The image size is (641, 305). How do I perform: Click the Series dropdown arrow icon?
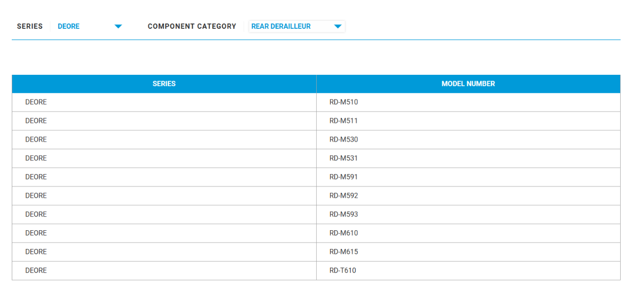[x=119, y=27]
